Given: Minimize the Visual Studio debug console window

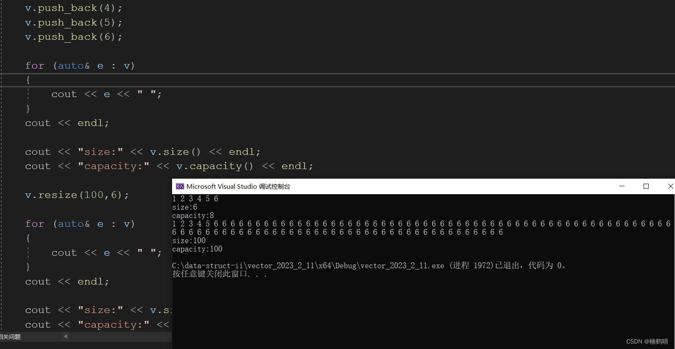Looking at the screenshot, I should [622, 186].
